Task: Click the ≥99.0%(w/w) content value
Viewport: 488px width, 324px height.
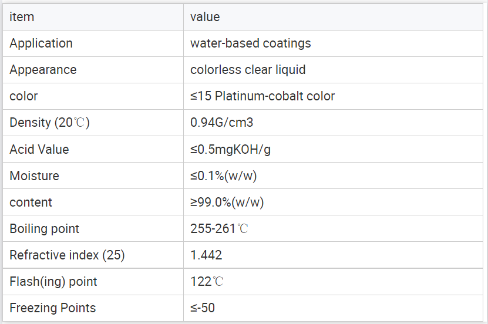Action: pos(227,203)
